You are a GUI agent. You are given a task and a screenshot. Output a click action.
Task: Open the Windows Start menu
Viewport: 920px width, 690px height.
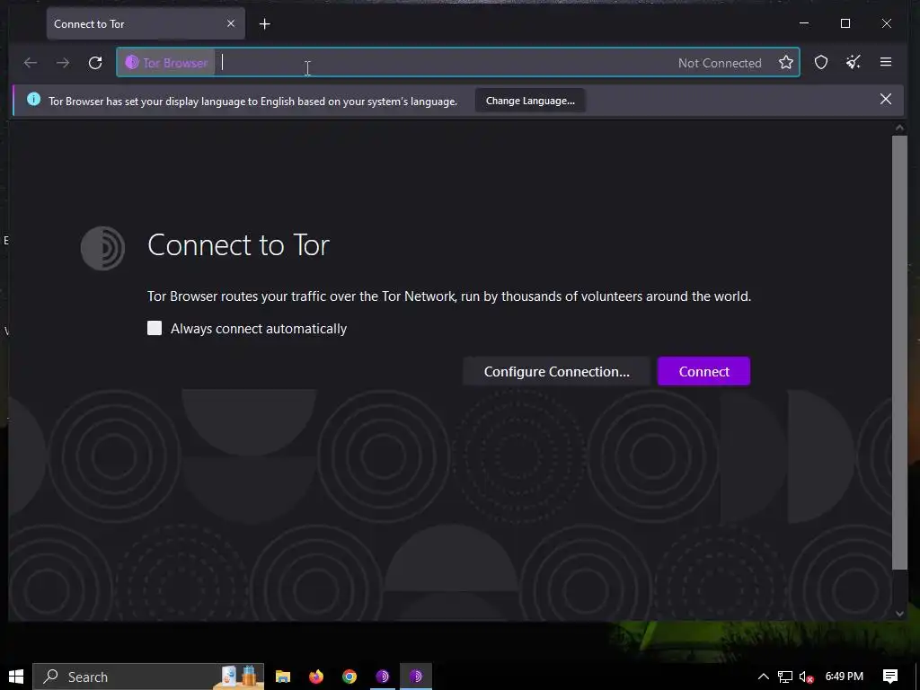16,677
